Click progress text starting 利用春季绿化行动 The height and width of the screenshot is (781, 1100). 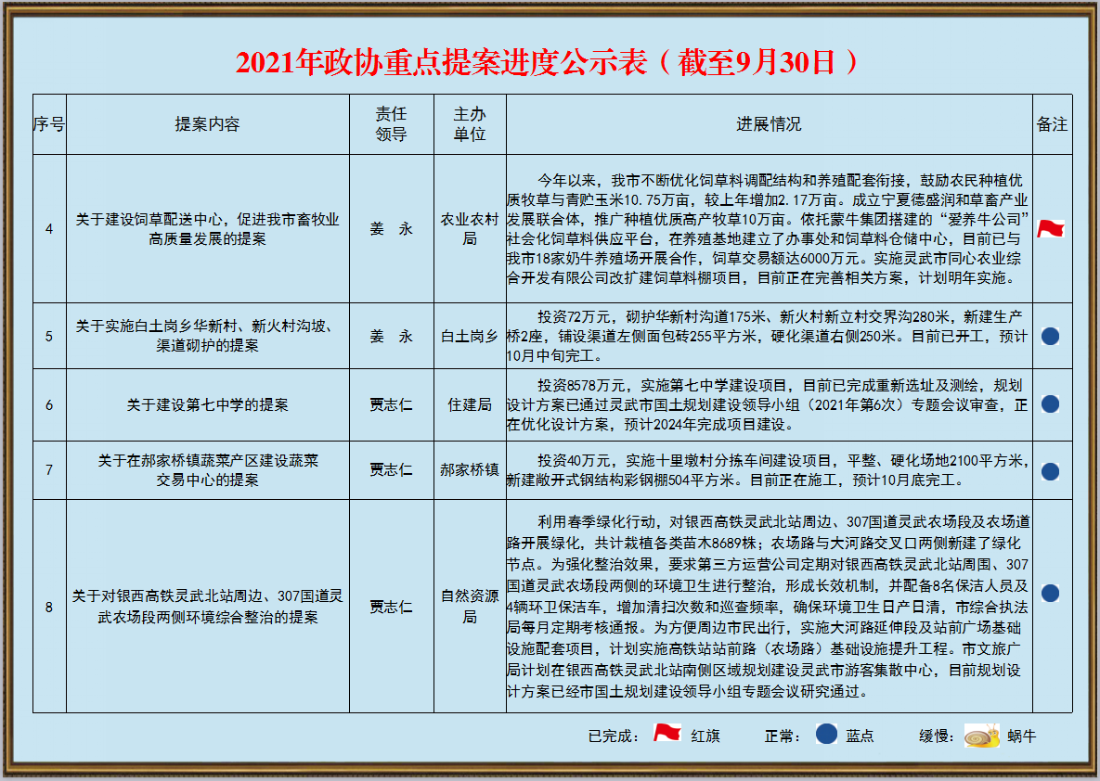769,607
